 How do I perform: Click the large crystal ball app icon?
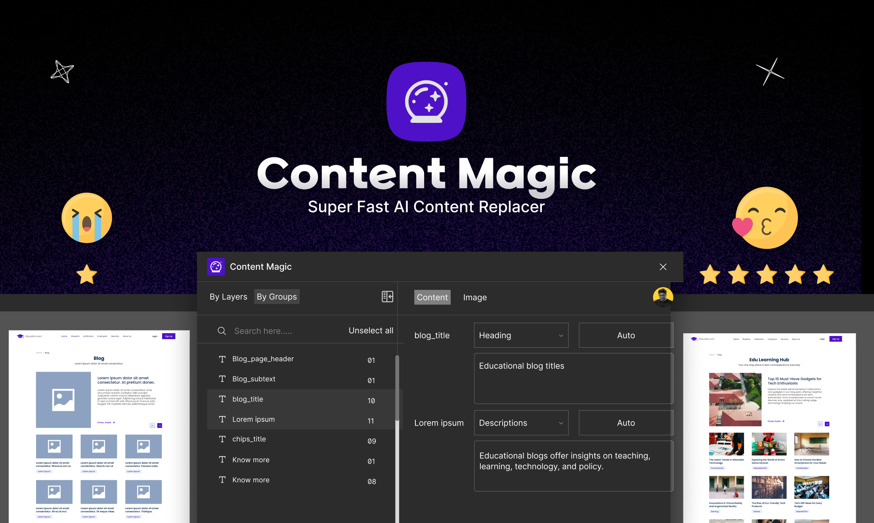pyautogui.click(x=426, y=101)
